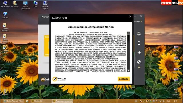Select the Лицензионное соглашение taskbar button
This screenshot has width=183, height=103.
[63, 101]
